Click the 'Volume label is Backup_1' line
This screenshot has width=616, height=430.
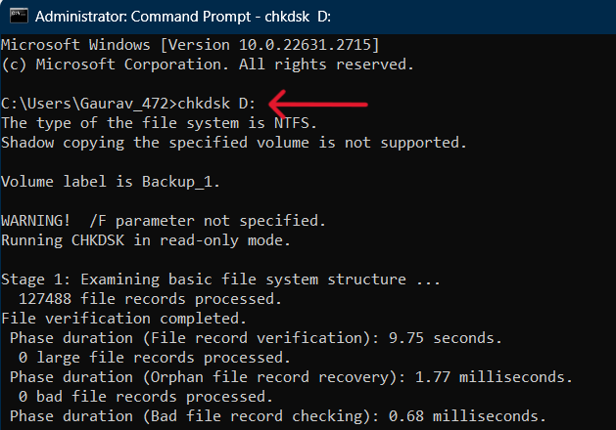tap(111, 182)
